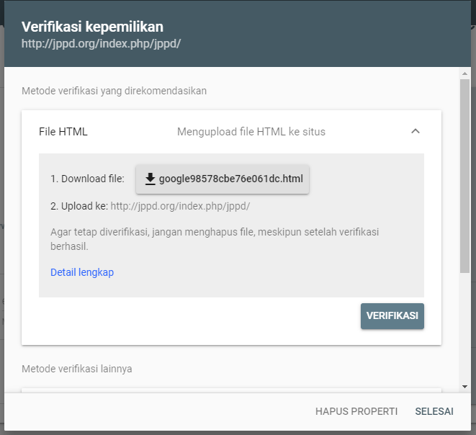This screenshot has height=435, width=476.
Task: Click the Verifikasi kepemilikan dialog title
Action: click(x=92, y=27)
